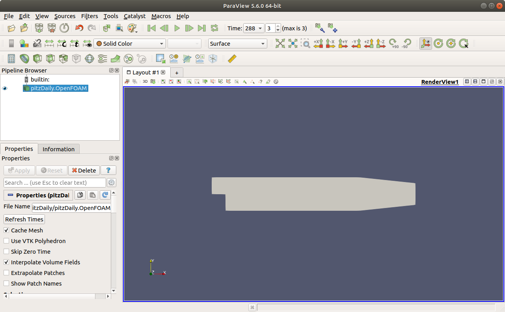Toggle visibility eye for pitzDaily.OpenFOAM
Image resolution: width=505 pixels, height=312 pixels.
coord(5,89)
